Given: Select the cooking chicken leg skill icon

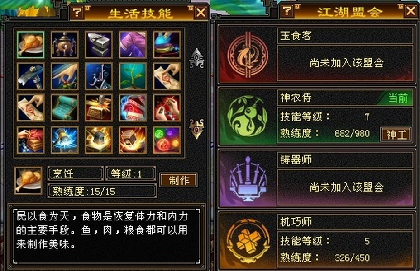Looking at the screenshot, I should pyautogui.click(x=30, y=45).
